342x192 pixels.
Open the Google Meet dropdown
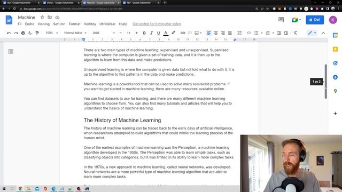pos(297,20)
